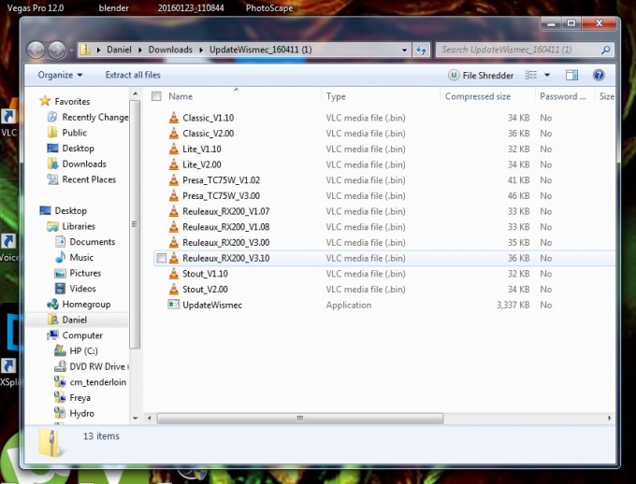This screenshot has height=484, width=636.
Task: Click the VLC cone icon of Classic_V1.10
Action: tap(174, 118)
